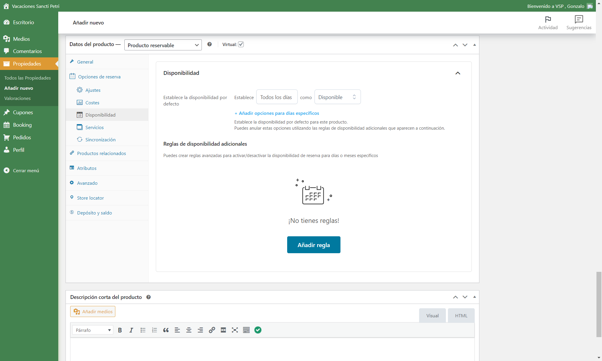
Task: Click help icon next to product type
Action: [209, 44]
